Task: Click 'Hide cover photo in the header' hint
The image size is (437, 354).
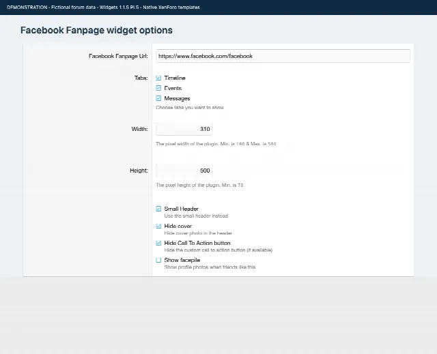Action: (198, 233)
